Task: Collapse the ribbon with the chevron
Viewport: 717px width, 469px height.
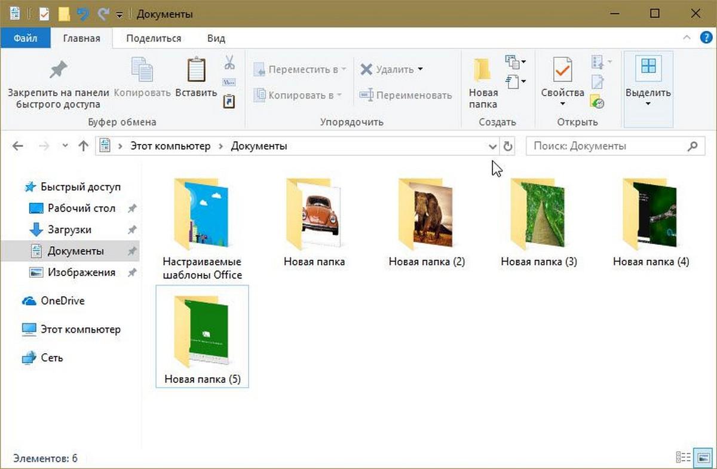Action: 687,38
